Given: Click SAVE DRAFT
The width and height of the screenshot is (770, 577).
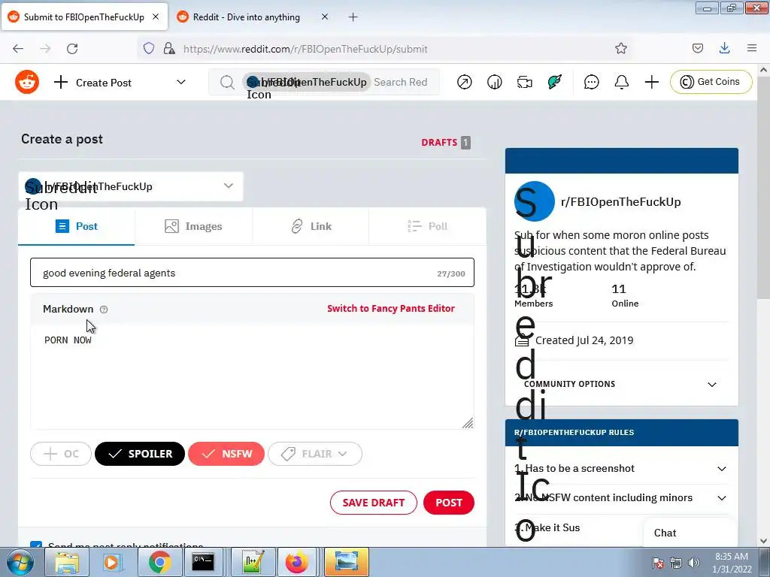Looking at the screenshot, I should point(373,503).
